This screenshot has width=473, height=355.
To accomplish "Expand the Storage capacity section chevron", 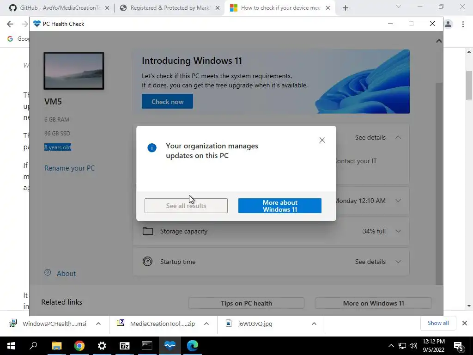I will 398,231.
